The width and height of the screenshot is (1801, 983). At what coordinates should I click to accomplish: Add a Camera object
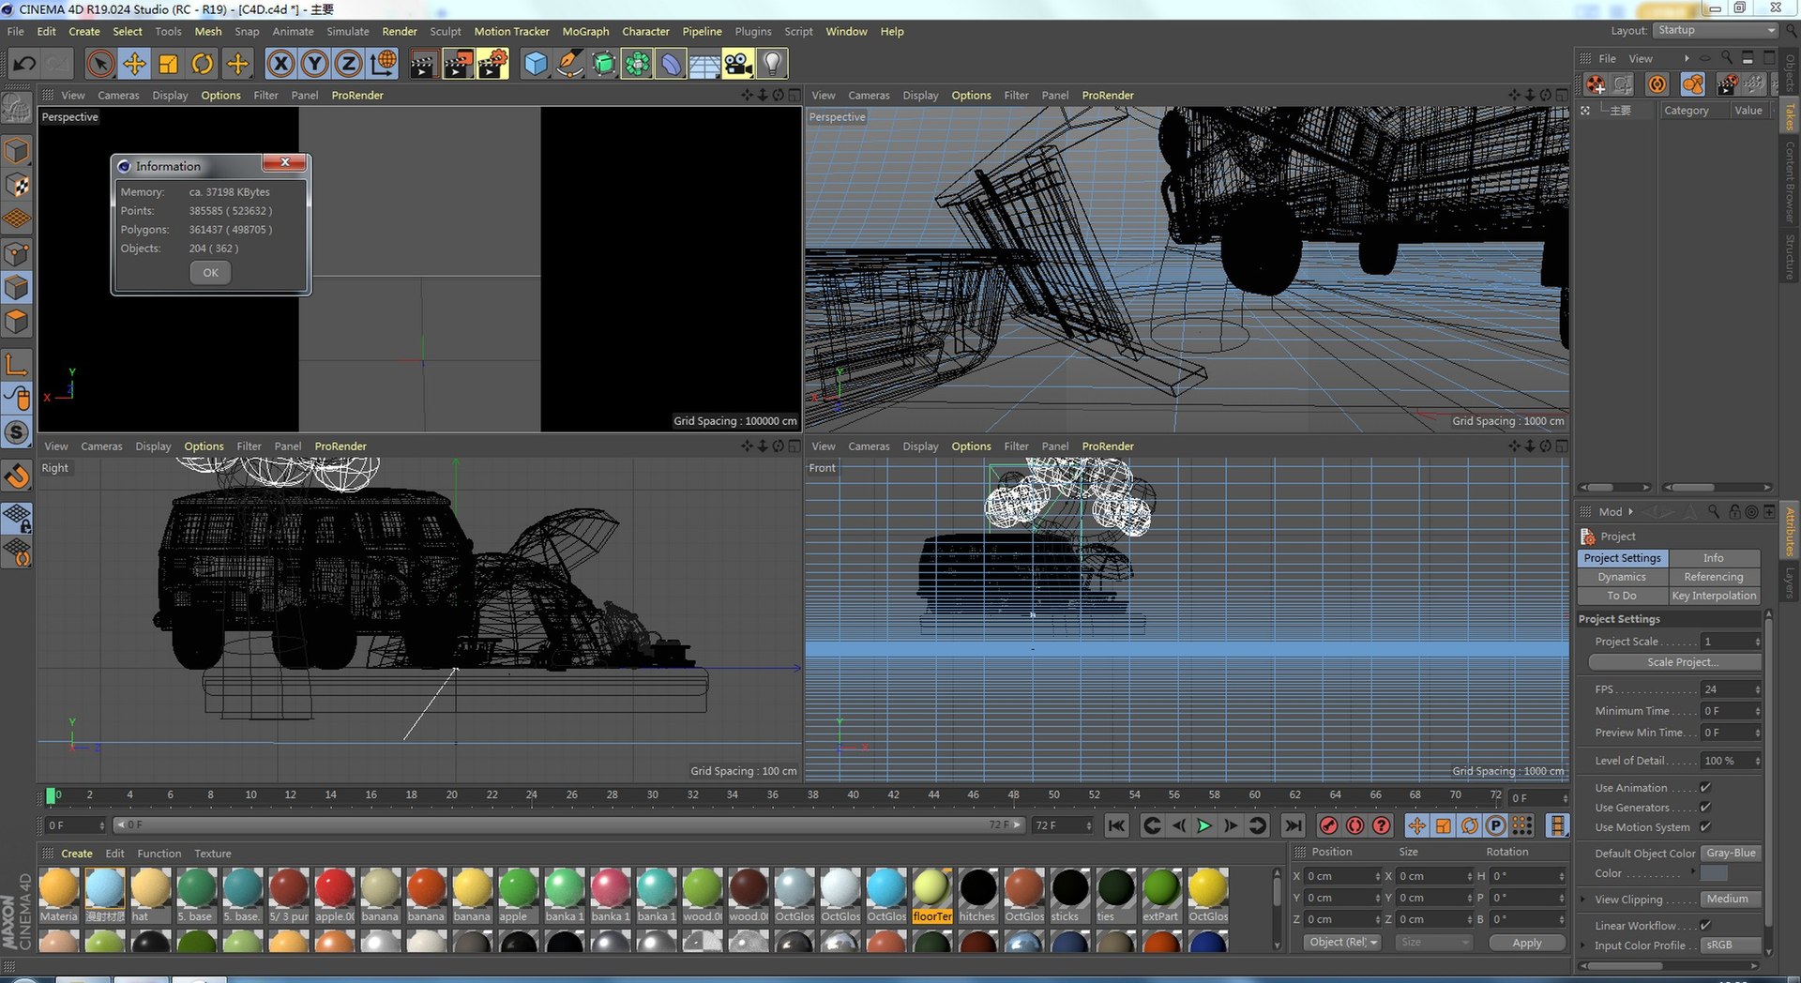click(x=738, y=64)
